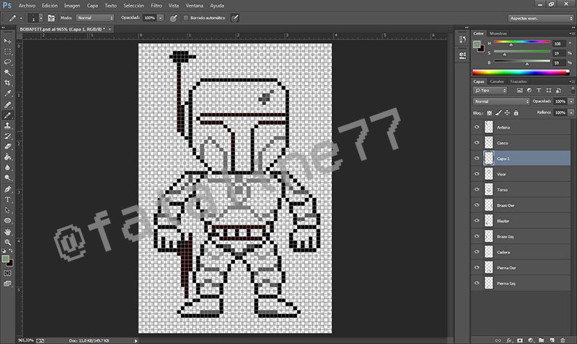Select the Pencil tool in toolbox
This screenshot has width=577, height=344.
7,115
